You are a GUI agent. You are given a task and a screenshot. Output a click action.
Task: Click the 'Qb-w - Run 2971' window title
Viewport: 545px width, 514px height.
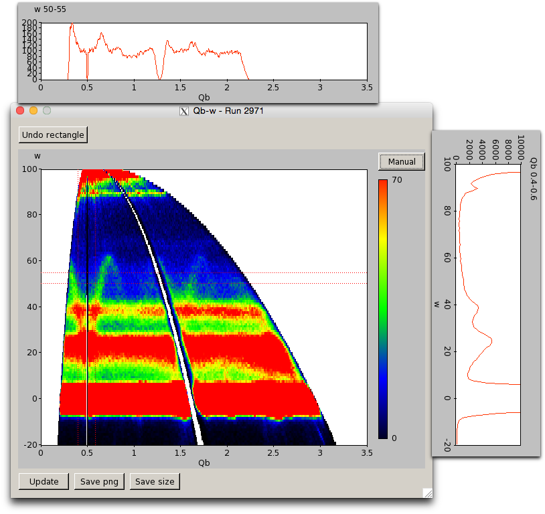[x=228, y=111]
